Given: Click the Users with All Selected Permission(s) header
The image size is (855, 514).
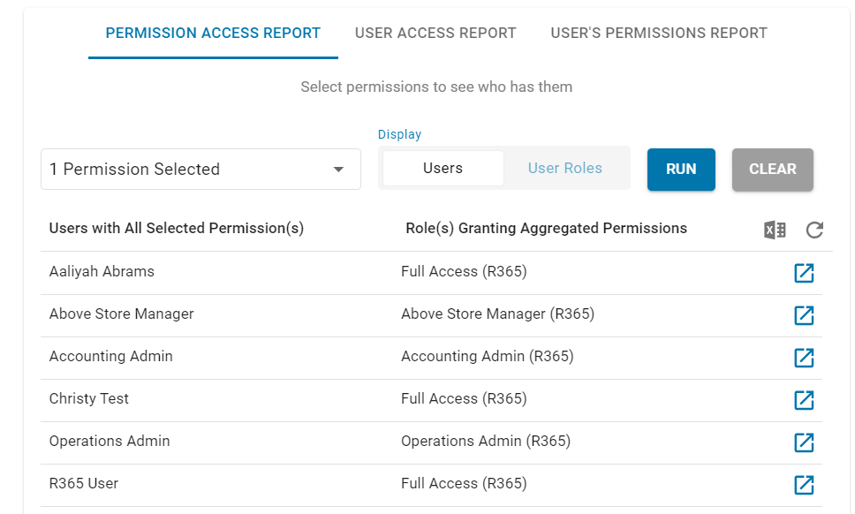Looking at the screenshot, I should tap(177, 229).
